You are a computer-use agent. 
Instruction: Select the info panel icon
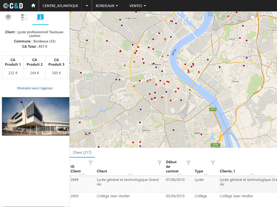(41, 17)
